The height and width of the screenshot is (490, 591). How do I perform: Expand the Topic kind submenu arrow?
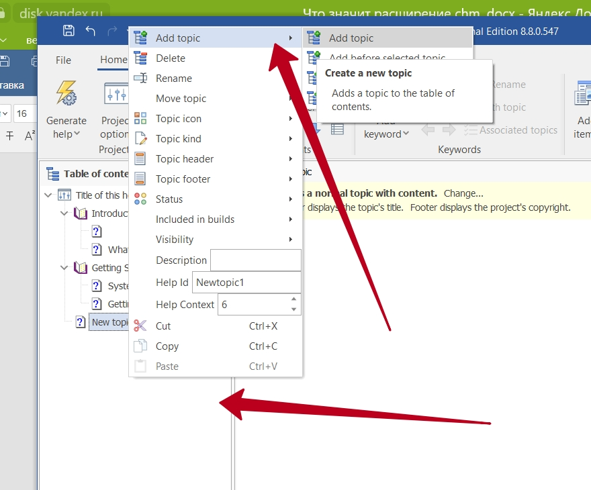coord(291,138)
